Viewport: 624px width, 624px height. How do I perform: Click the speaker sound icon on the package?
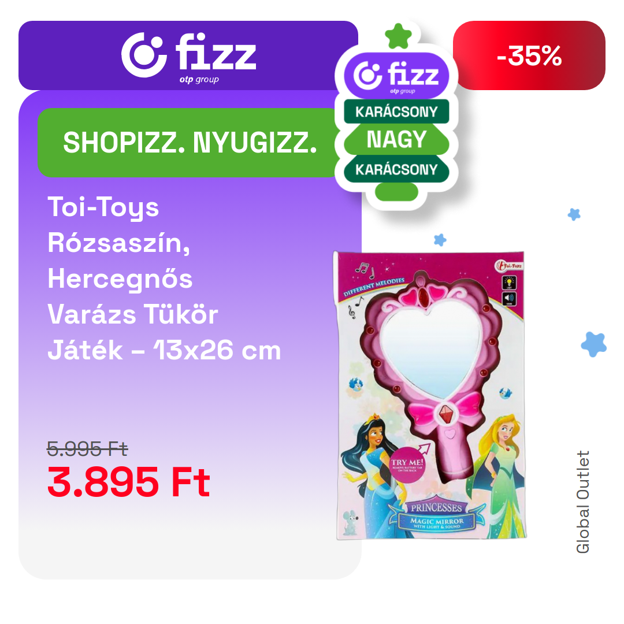(509, 299)
